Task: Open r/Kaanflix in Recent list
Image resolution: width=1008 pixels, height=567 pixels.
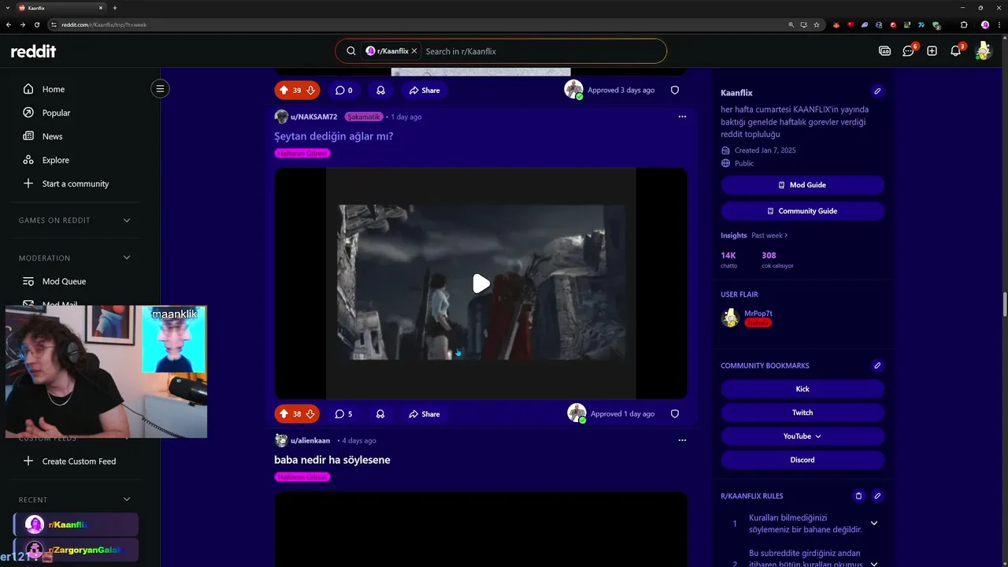Action: [76, 524]
